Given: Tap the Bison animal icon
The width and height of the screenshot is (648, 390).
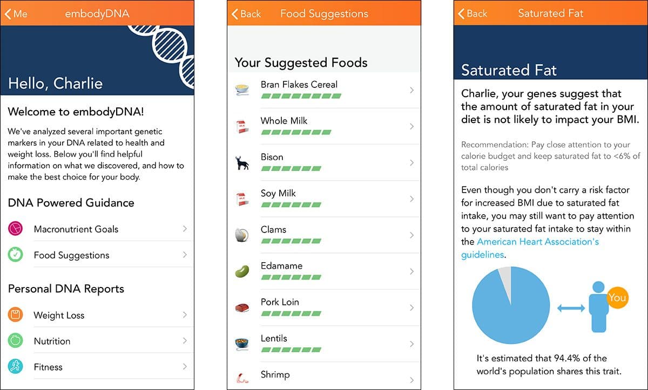Looking at the screenshot, I should (242, 163).
